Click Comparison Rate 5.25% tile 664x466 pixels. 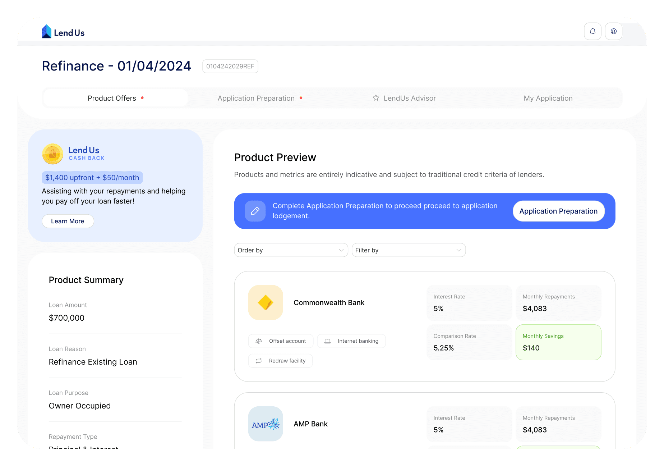(469, 342)
